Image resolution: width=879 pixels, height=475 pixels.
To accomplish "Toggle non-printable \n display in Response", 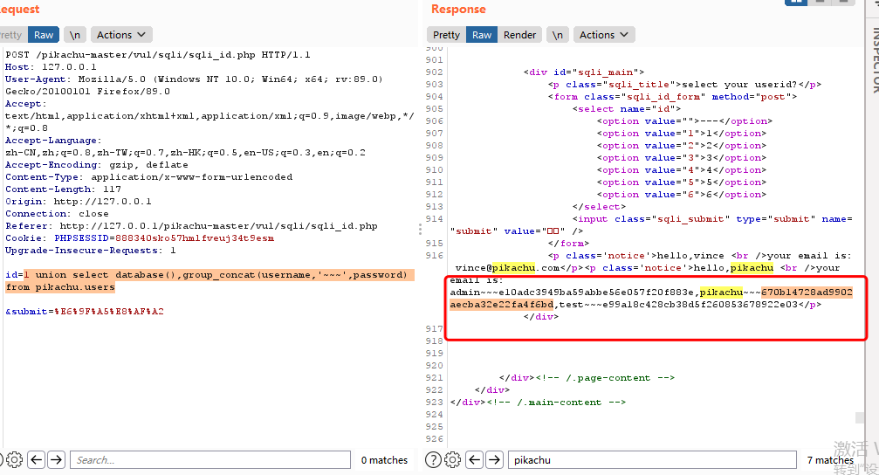I will point(557,35).
